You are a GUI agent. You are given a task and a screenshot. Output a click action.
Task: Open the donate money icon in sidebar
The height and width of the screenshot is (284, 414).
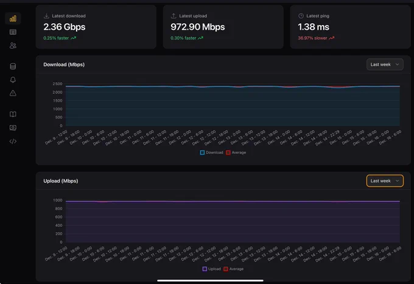pyautogui.click(x=13, y=128)
